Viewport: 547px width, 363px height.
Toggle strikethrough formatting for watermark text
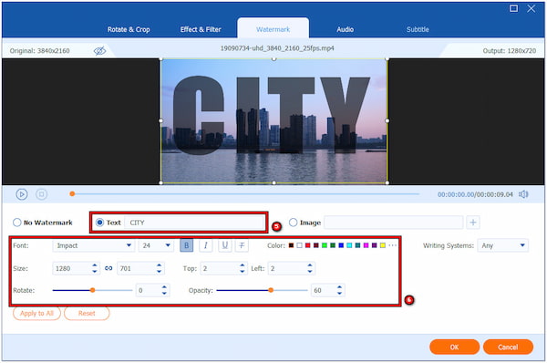(x=242, y=245)
